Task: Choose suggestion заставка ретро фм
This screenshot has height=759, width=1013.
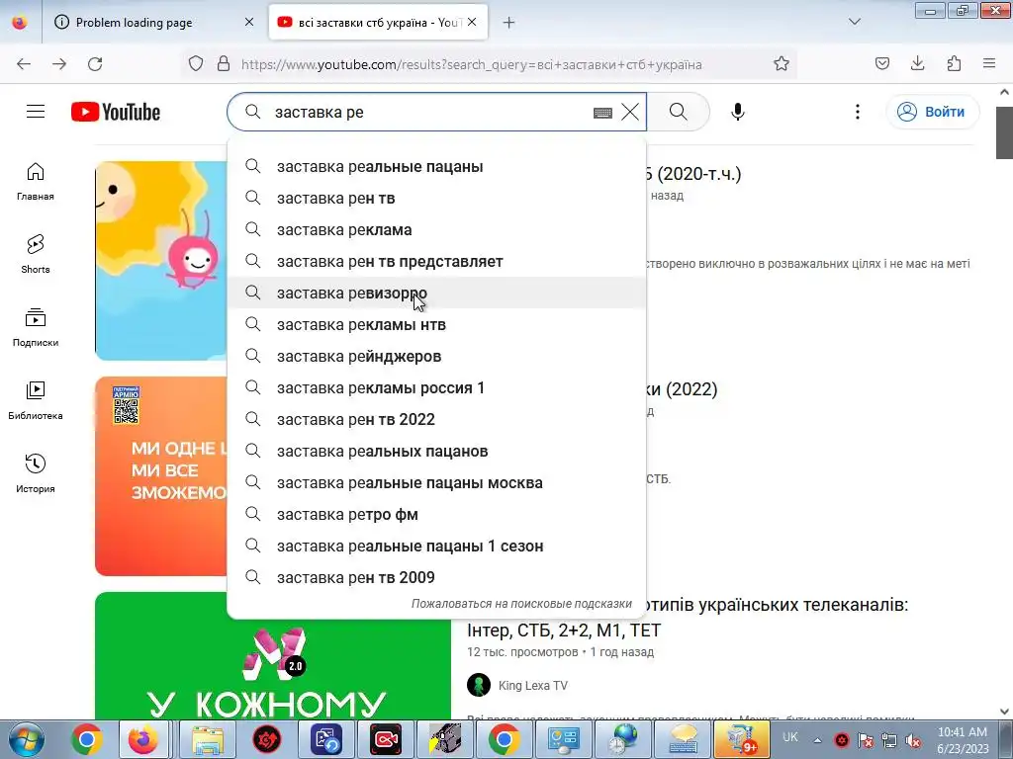Action: [436, 514]
